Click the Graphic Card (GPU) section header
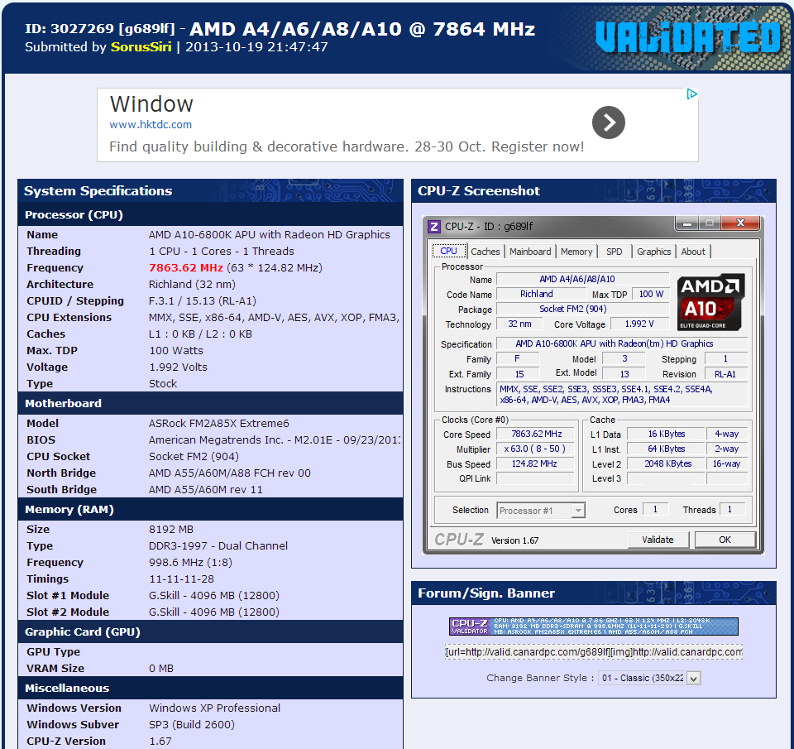The width and height of the screenshot is (794, 749). pyautogui.click(x=211, y=631)
